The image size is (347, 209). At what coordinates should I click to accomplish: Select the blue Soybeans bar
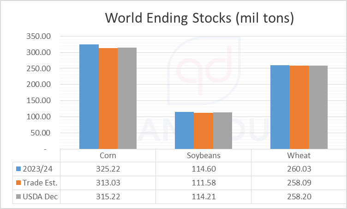tap(184, 131)
